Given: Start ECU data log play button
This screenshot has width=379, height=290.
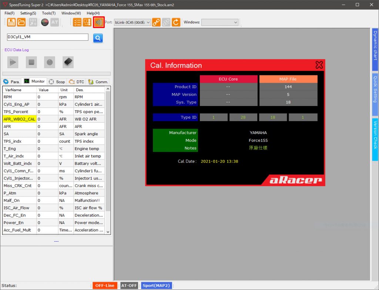Looking at the screenshot, I should (x=13, y=62).
